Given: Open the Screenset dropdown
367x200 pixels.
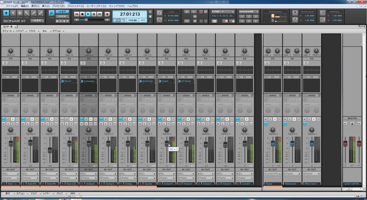Looking at the screenshot, I should (257, 12).
